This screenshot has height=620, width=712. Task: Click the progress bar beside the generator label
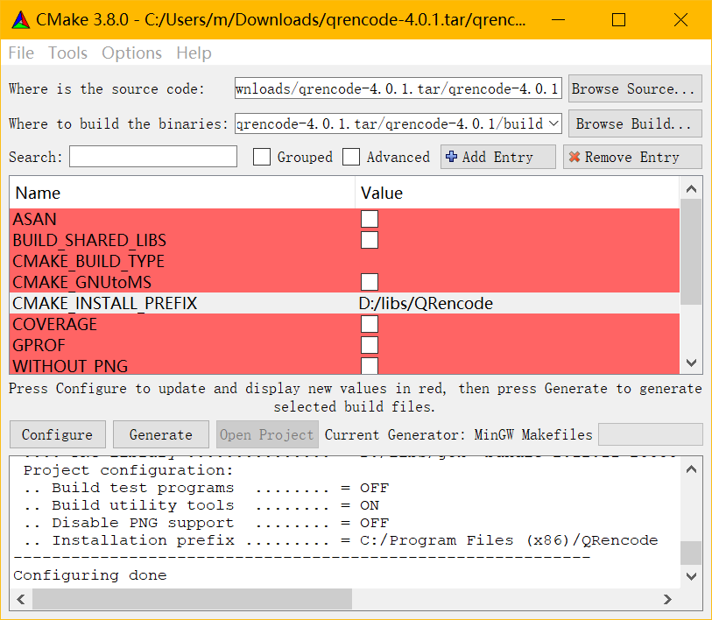click(650, 434)
